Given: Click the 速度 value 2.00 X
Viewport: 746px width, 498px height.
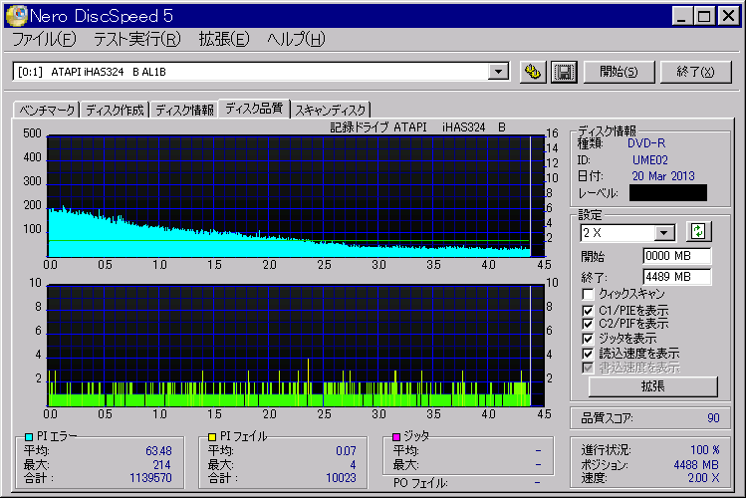Looking at the screenshot, I should [703, 478].
